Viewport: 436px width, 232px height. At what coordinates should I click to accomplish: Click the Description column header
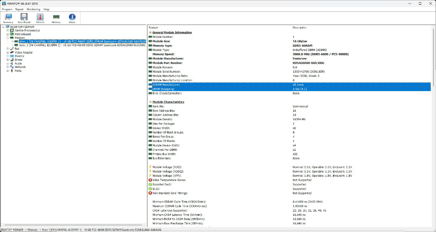pyautogui.click(x=361, y=28)
